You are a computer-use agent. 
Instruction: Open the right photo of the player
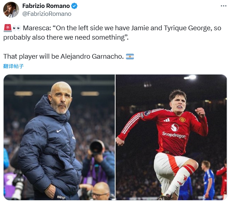pyautogui.click(x=171, y=137)
